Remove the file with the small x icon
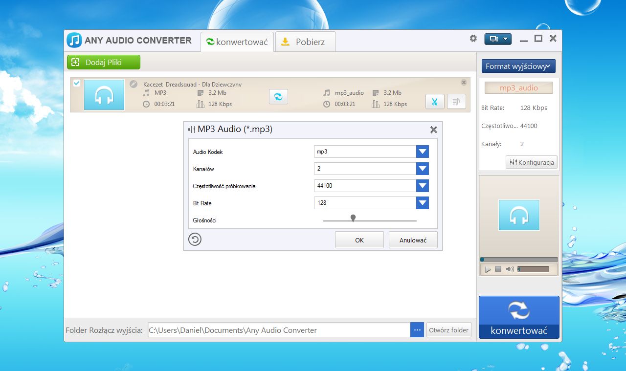This screenshot has width=626, height=371. (464, 83)
